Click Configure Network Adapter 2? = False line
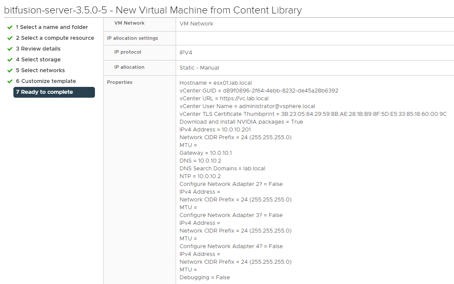The height and width of the screenshot is (284, 454). [x=231, y=184]
